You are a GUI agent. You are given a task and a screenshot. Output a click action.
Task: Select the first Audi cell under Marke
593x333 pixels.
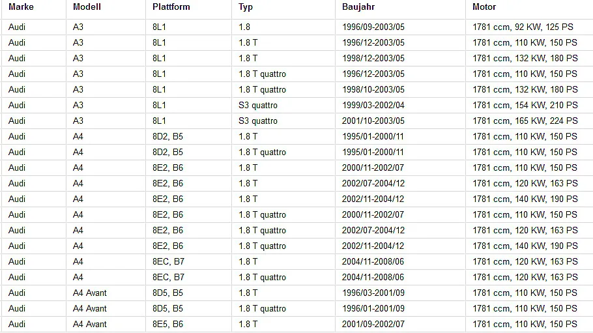34,27
